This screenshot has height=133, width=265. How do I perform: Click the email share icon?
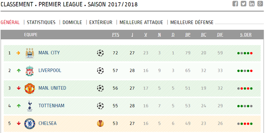[x=260, y=4]
